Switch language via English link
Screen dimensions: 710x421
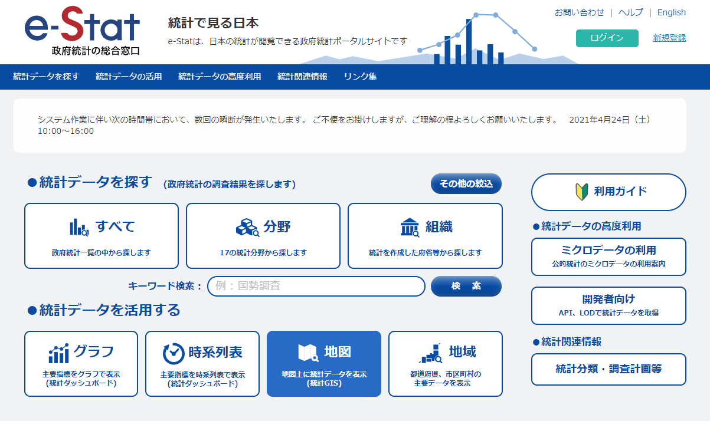coord(671,12)
